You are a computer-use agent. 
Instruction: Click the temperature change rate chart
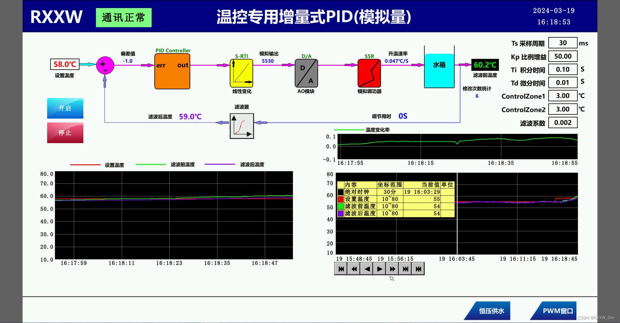[x=457, y=146]
